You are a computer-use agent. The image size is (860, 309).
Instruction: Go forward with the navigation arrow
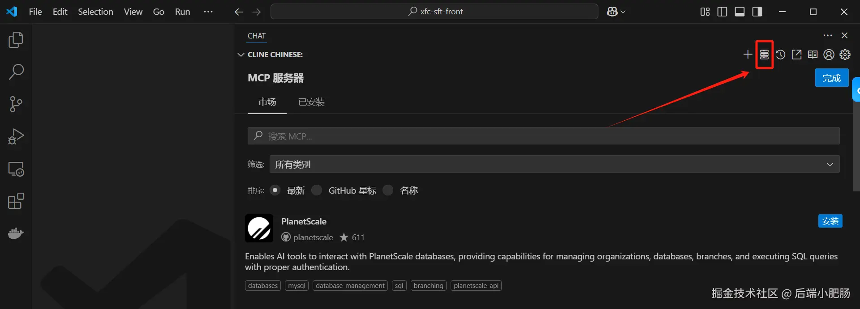point(256,12)
